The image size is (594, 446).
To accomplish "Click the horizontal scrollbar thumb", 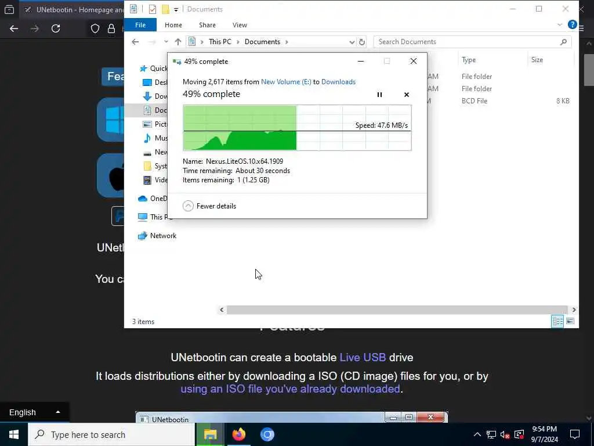I will (x=397, y=310).
